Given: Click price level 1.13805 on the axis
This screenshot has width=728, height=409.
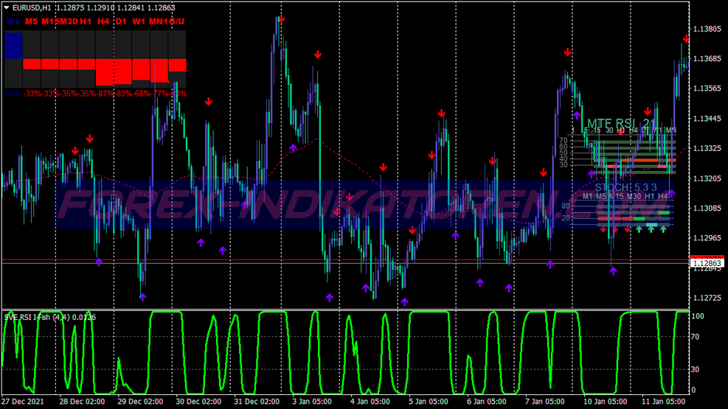Looking at the screenshot, I should coord(707,29).
